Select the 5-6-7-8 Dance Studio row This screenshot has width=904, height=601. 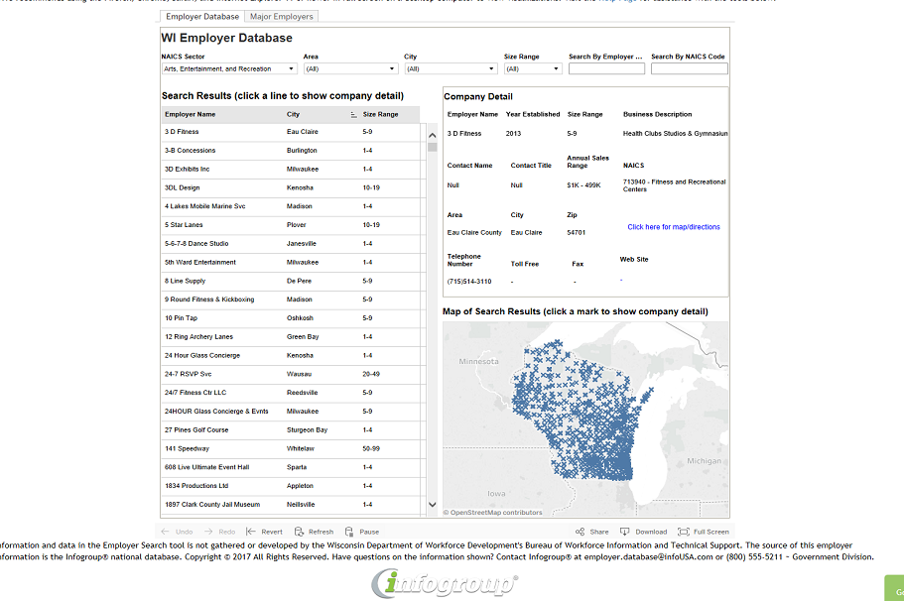tap(291, 244)
